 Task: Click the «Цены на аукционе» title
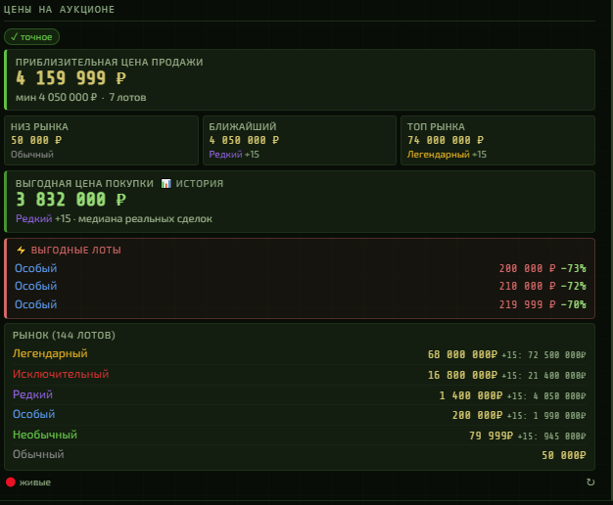coord(59,10)
